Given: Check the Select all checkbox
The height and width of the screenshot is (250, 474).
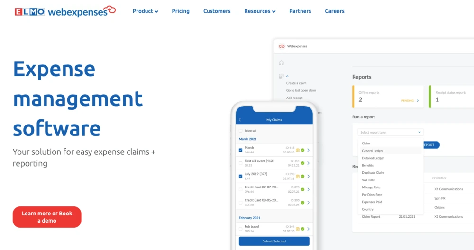Looking at the screenshot, I should 241,131.
